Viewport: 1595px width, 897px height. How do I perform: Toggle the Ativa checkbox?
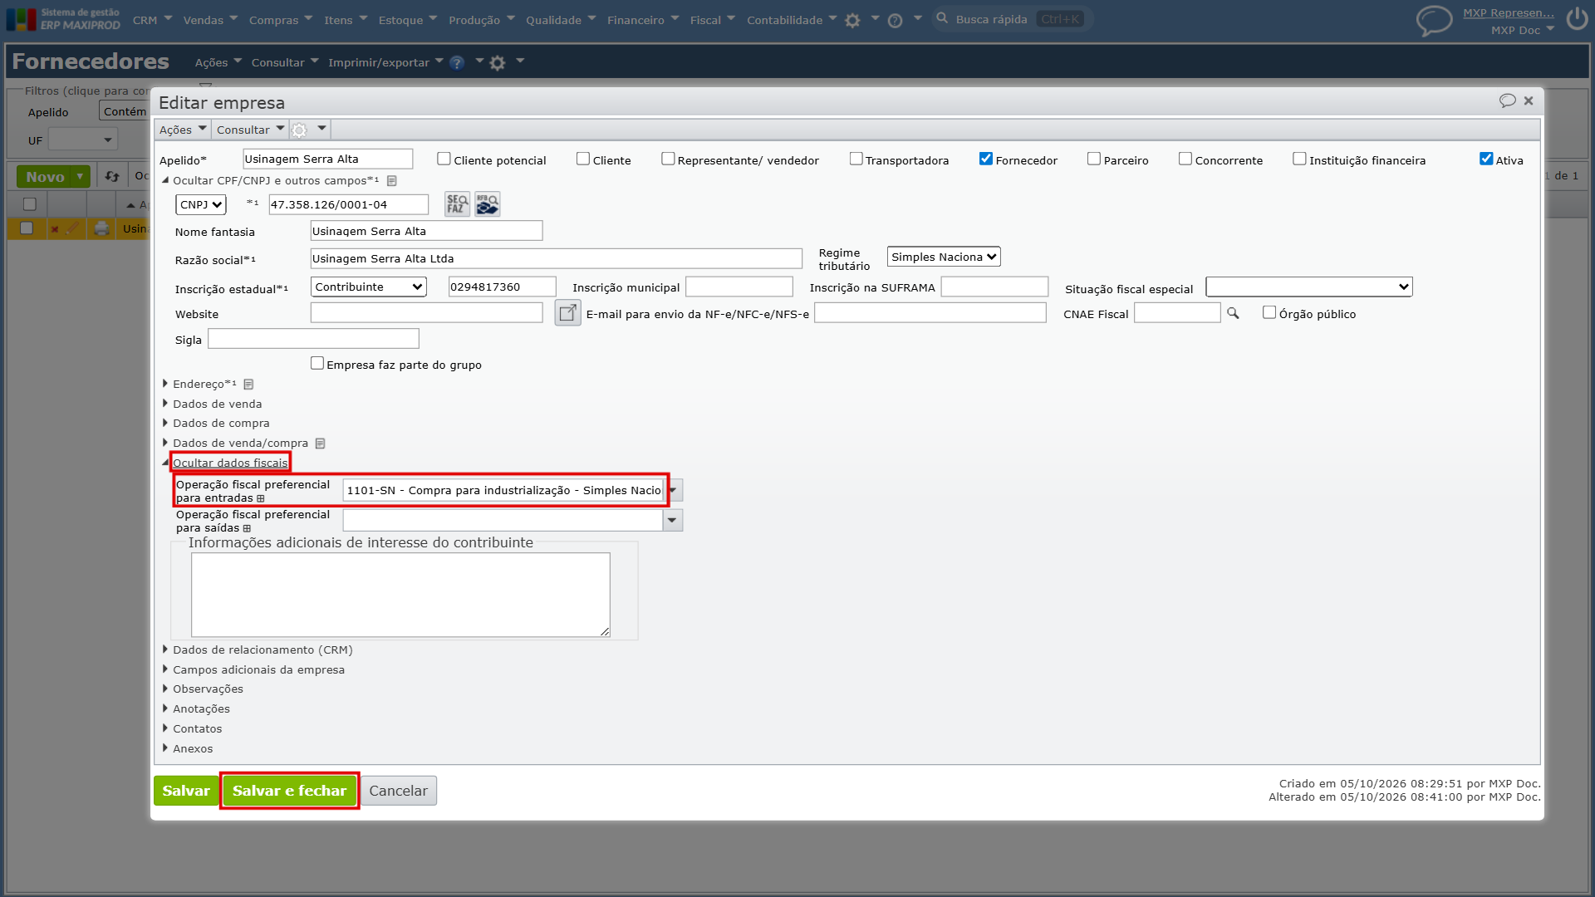[1486, 159]
